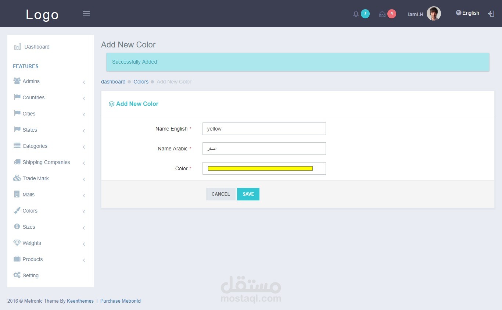This screenshot has height=310, width=502.
Task: Click the messages count badge 4
Action: click(x=392, y=14)
